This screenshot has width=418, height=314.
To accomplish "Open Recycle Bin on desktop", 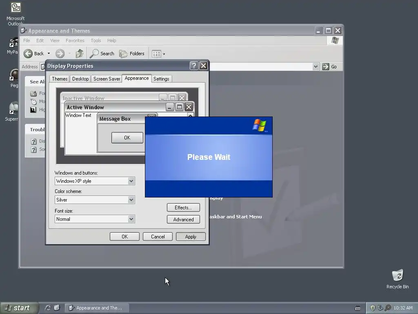I will pyautogui.click(x=398, y=279).
